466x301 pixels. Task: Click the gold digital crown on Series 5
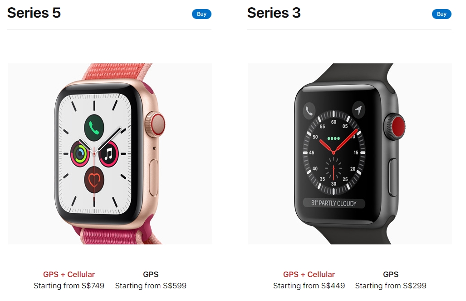tap(155, 124)
